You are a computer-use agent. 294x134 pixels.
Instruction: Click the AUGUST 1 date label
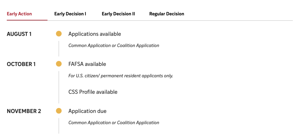(19, 34)
